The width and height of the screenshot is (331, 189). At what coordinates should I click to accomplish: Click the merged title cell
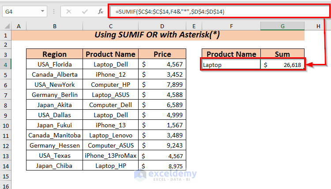click(158, 35)
